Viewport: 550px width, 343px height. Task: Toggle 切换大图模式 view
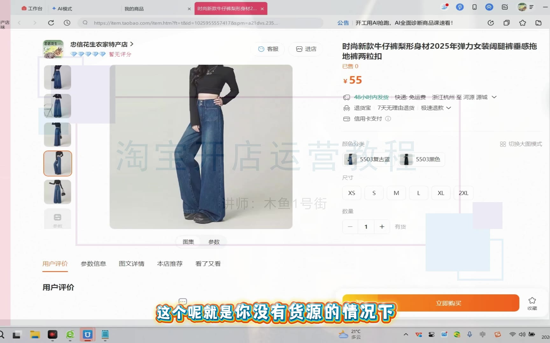point(521,144)
